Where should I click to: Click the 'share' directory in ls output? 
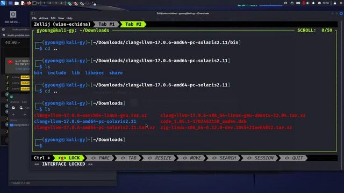point(116,73)
